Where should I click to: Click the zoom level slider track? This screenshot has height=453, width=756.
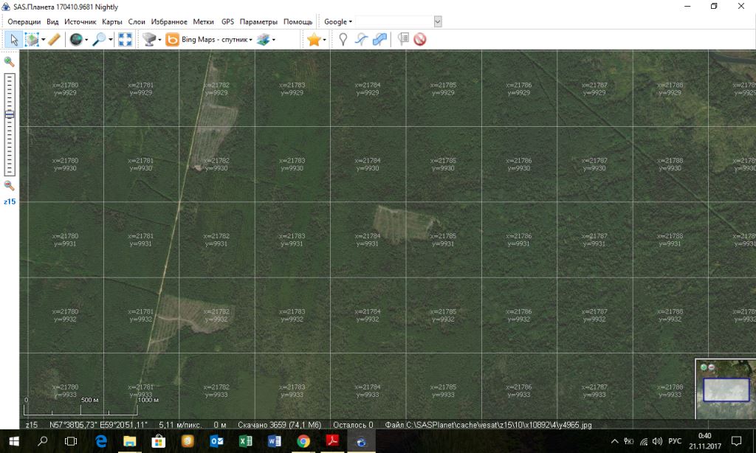tap(10, 140)
